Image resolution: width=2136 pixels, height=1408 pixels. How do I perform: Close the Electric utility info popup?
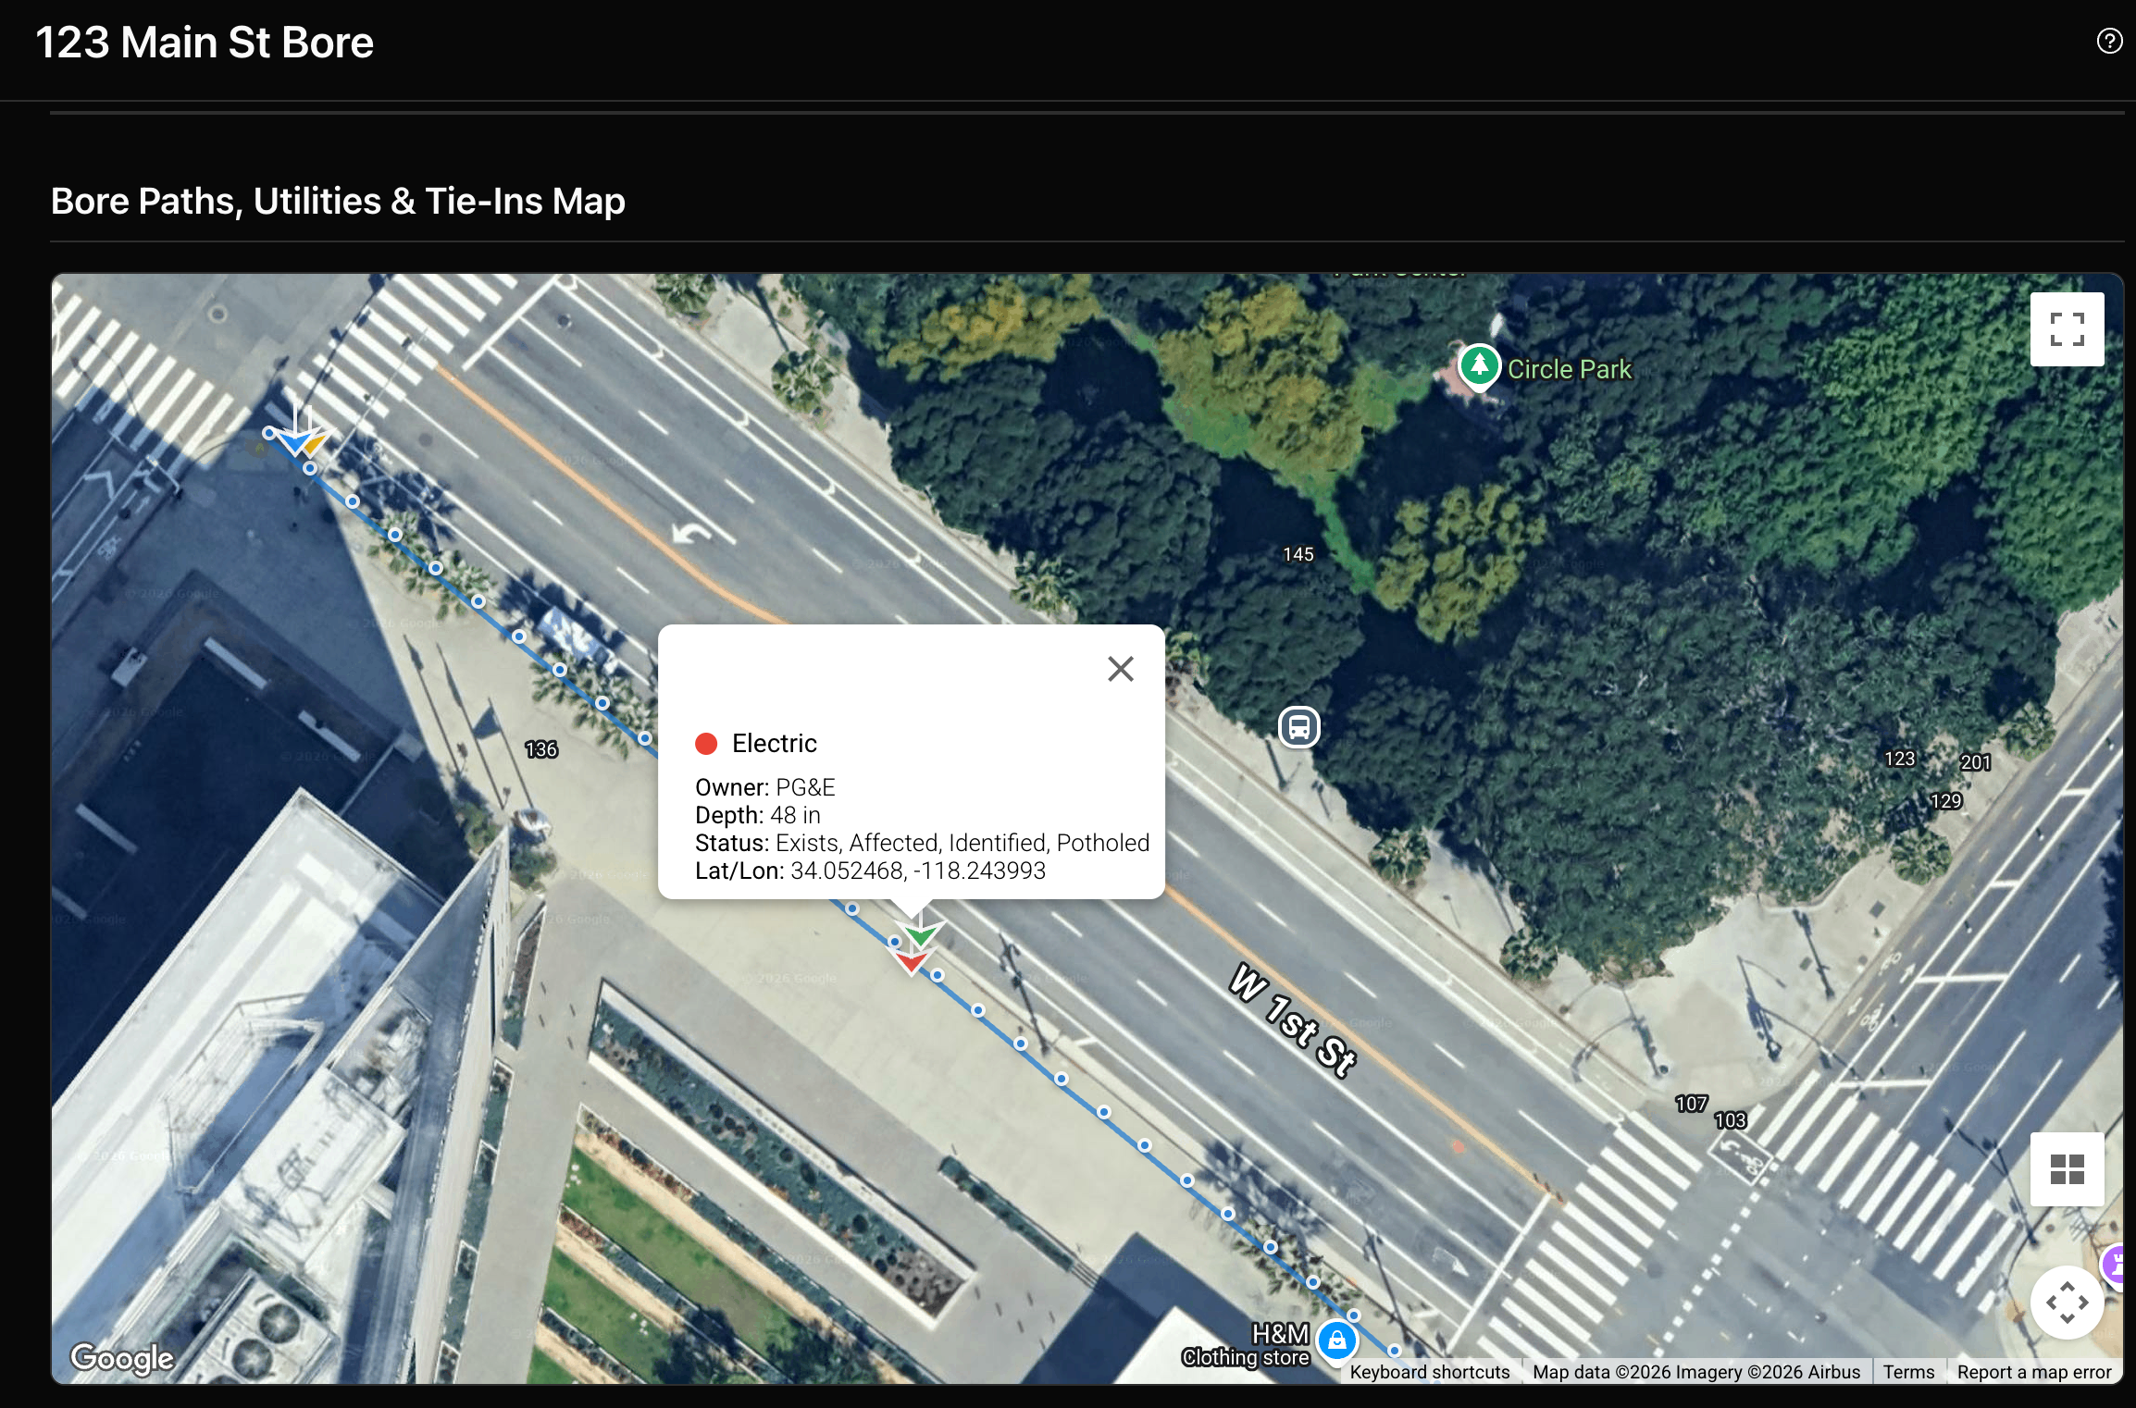pyautogui.click(x=1120, y=668)
